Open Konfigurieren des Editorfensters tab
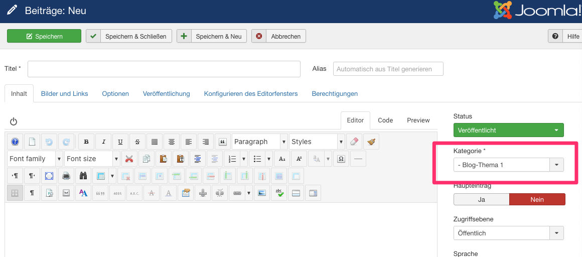This screenshot has height=257, width=582. tap(251, 93)
